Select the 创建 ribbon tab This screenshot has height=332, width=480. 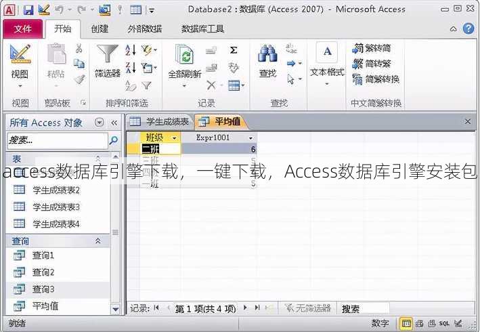[x=100, y=28]
